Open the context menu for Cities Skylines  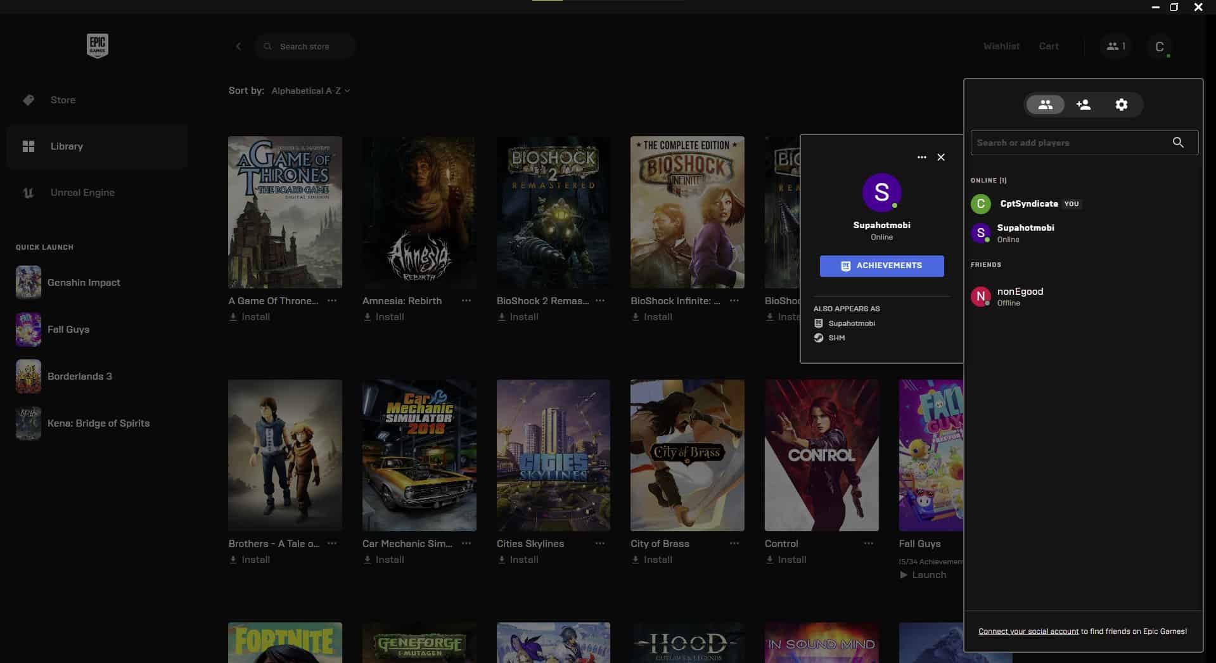[x=599, y=543]
